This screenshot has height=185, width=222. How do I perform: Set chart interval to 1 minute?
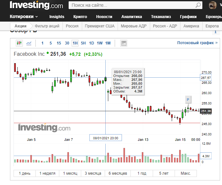coord(42,43)
